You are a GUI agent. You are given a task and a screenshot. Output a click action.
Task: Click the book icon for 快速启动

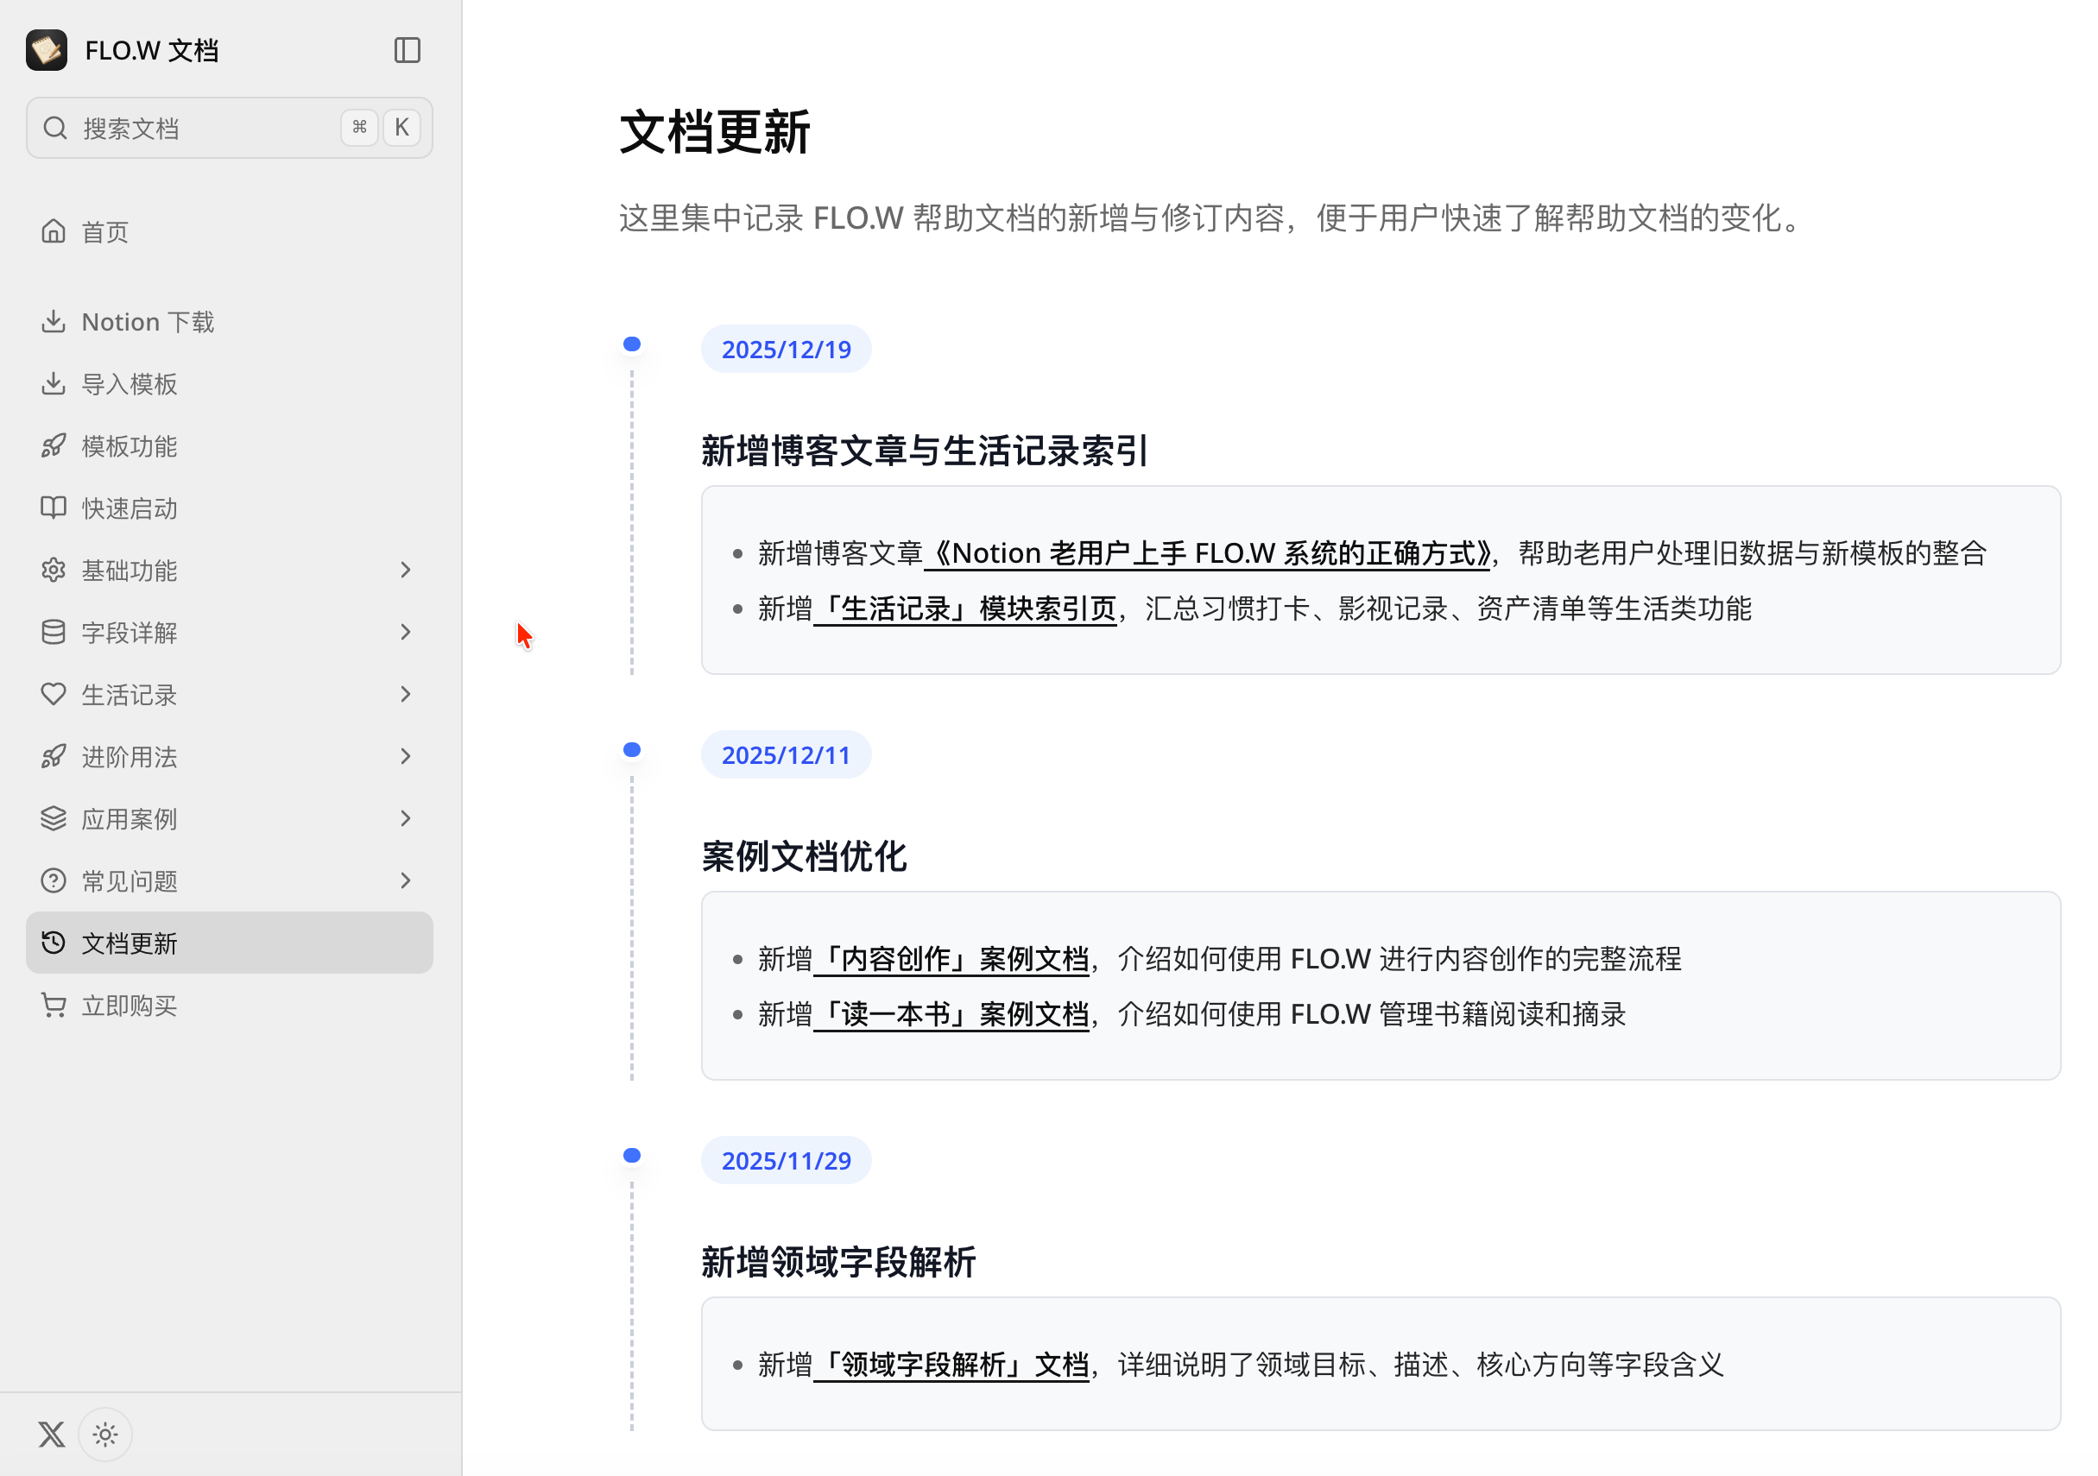pos(54,508)
